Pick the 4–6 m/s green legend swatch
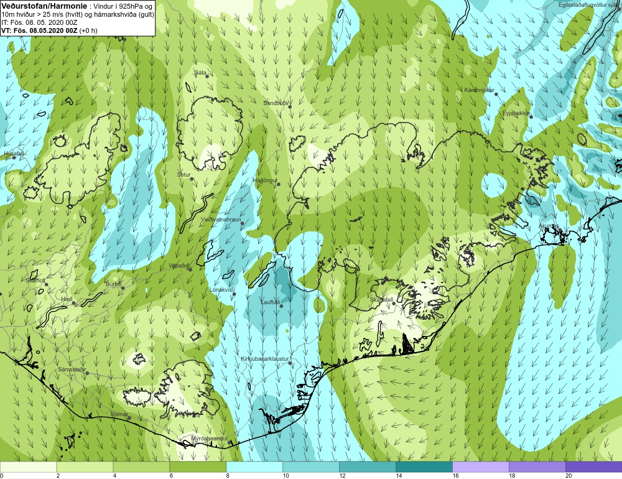The image size is (622, 479). click(142, 467)
